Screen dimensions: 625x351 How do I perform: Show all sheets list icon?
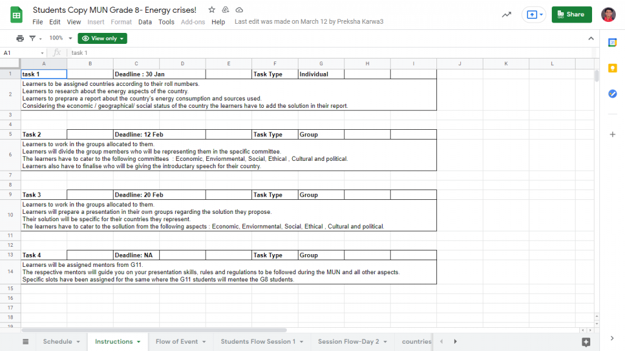click(x=26, y=341)
